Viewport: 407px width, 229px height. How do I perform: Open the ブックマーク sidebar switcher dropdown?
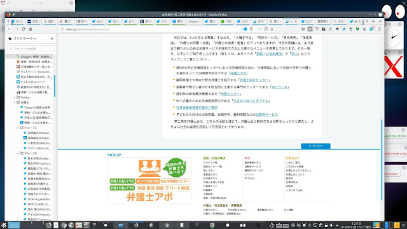point(22,38)
